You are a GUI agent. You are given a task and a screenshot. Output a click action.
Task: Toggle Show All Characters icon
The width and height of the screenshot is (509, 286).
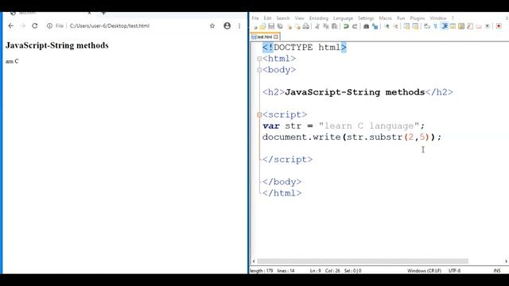[x=435, y=26]
